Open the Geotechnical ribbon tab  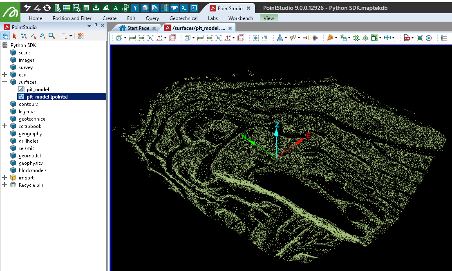183,18
